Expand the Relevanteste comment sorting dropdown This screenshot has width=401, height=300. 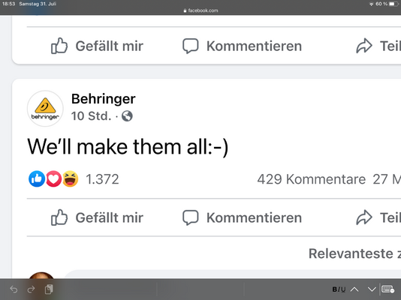tap(354, 253)
